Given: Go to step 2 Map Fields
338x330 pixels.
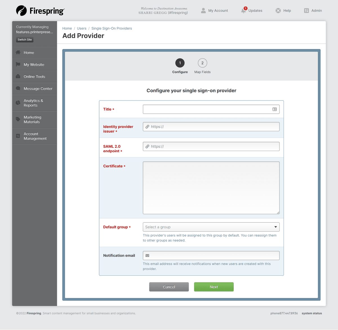Looking at the screenshot, I should tap(202, 63).
